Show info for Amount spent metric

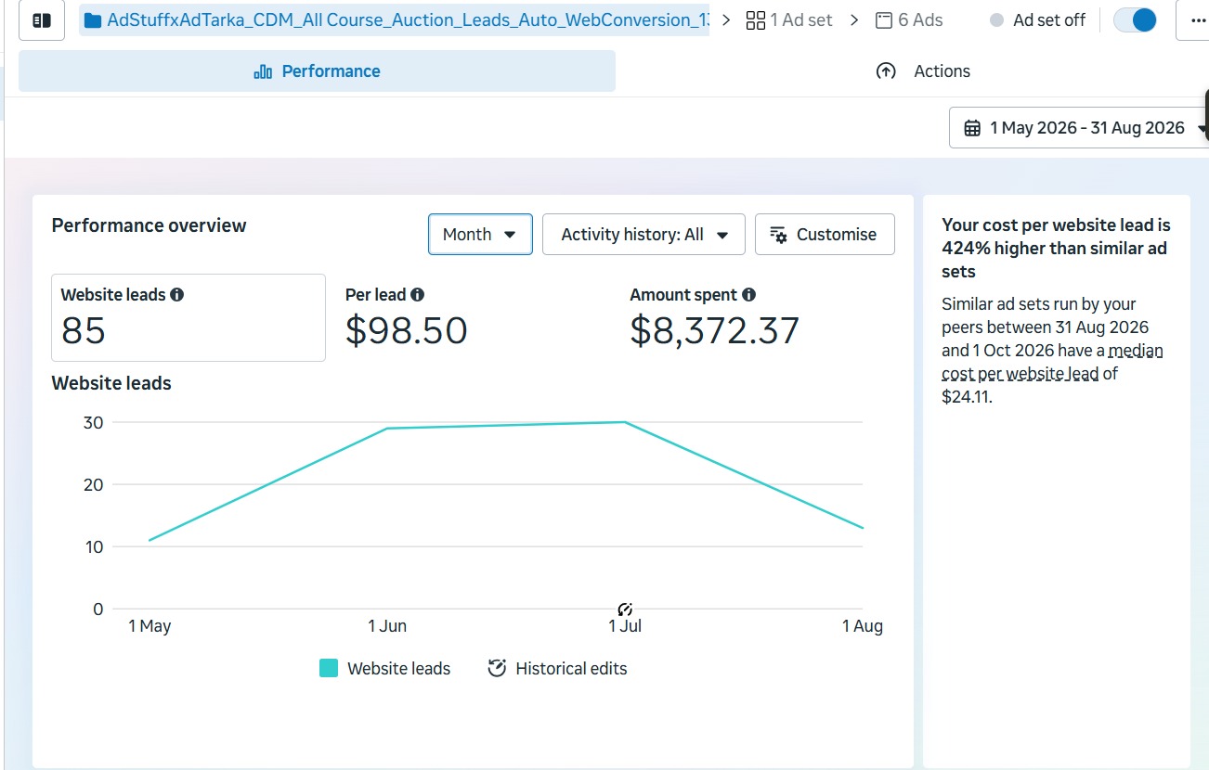pyautogui.click(x=748, y=295)
